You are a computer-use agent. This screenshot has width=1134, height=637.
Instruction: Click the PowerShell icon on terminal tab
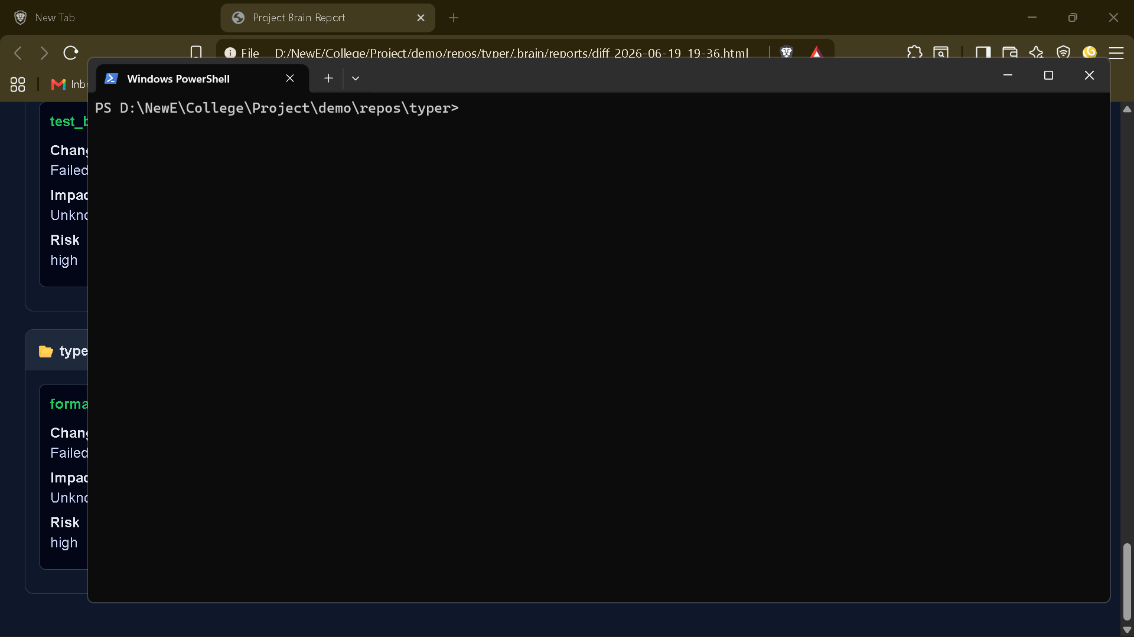(x=111, y=78)
